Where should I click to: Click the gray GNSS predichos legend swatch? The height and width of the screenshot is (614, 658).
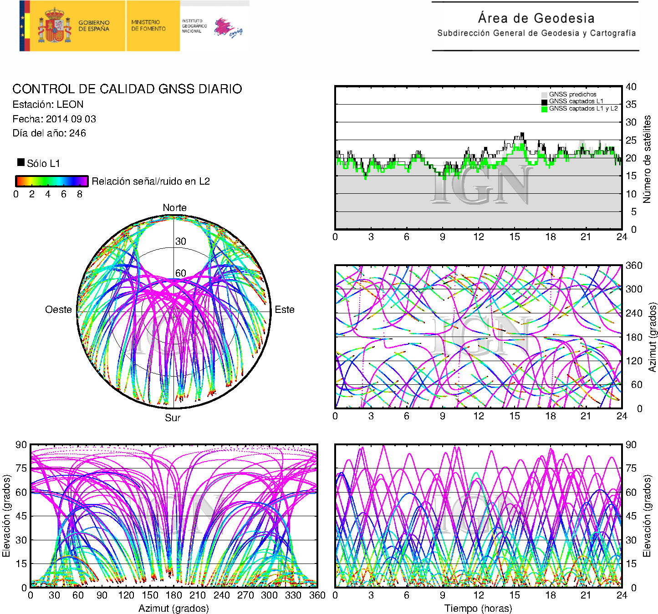coord(544,95)
